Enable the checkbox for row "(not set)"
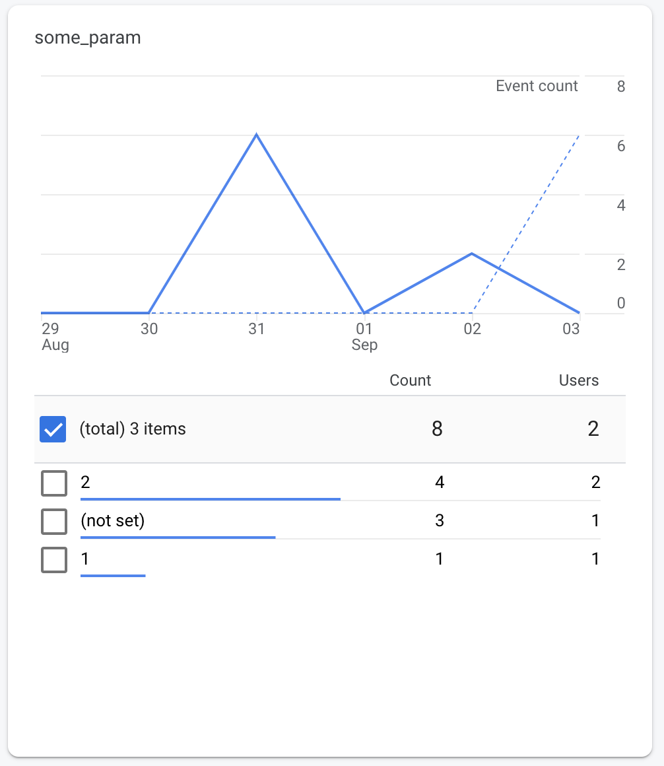The width and height of the screenshot is (664, 766). click(53, 521)
